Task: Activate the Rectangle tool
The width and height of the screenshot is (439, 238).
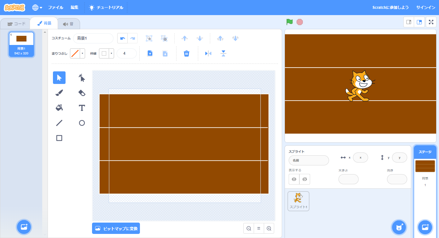Action: coord(59,138)
